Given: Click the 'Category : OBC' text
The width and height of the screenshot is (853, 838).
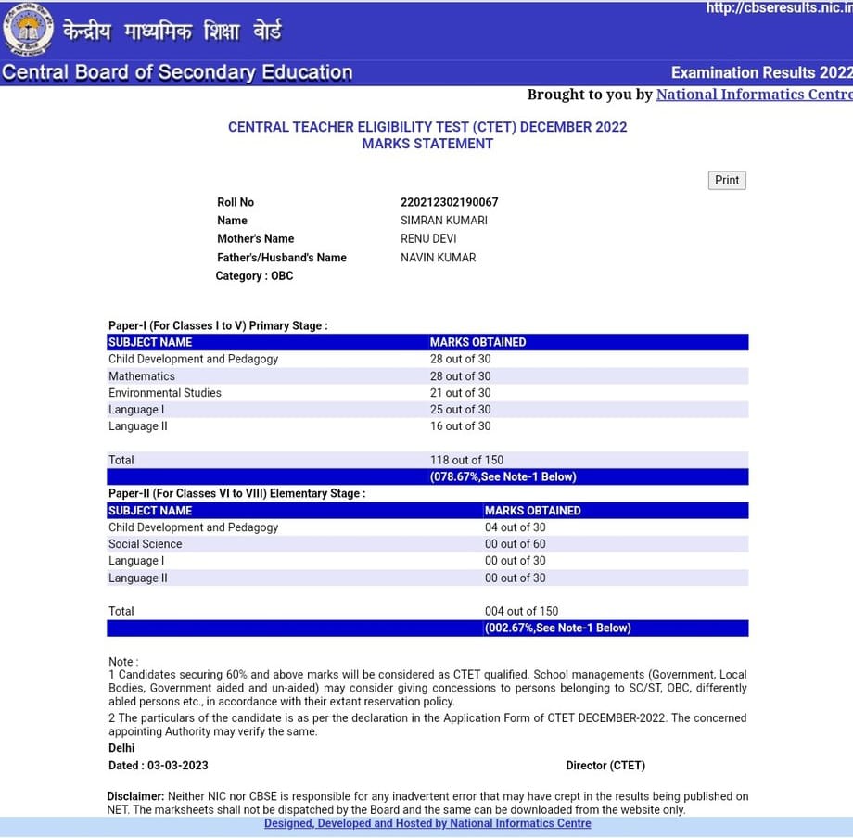Looking at the screenshot, I should click(254, 275).
